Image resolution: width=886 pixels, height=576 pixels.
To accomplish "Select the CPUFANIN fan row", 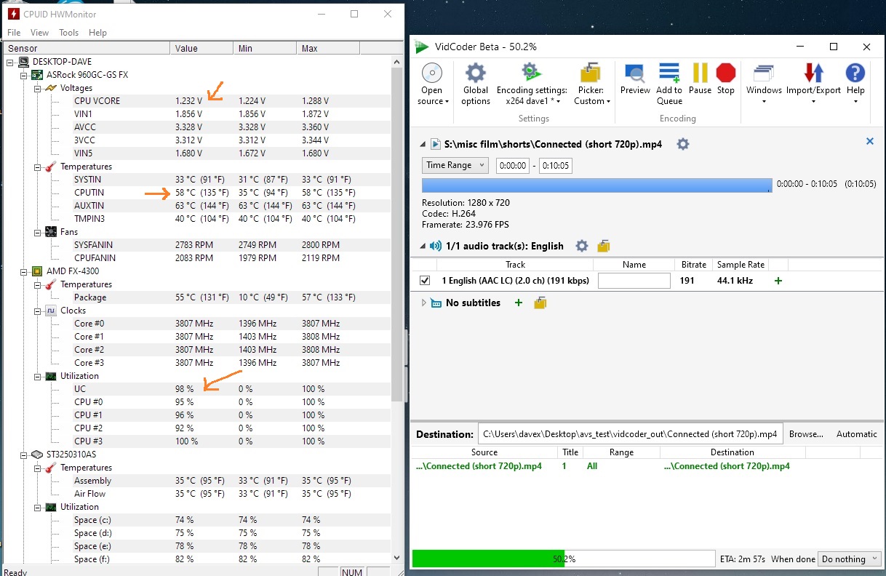I will (198, 258).
